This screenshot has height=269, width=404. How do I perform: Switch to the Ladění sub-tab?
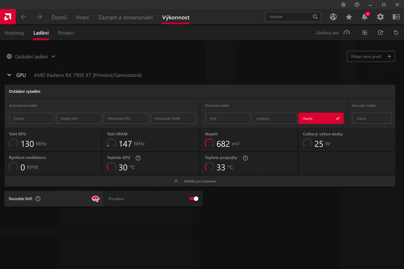click(41, 33)
